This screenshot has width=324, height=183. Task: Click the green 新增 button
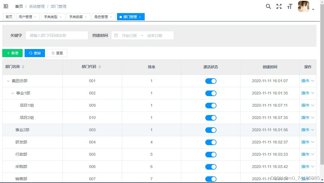[x=12, y=53]
